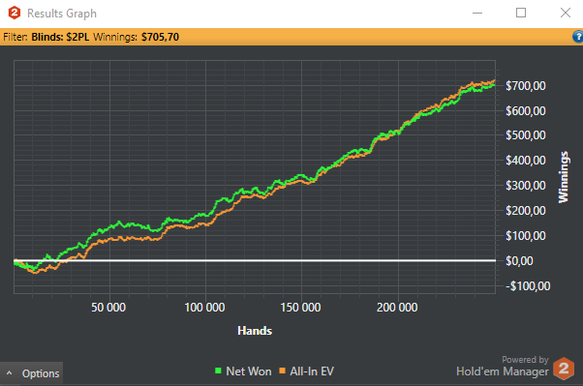Click the 100 000 hands axis label

[x=204, y=308]
